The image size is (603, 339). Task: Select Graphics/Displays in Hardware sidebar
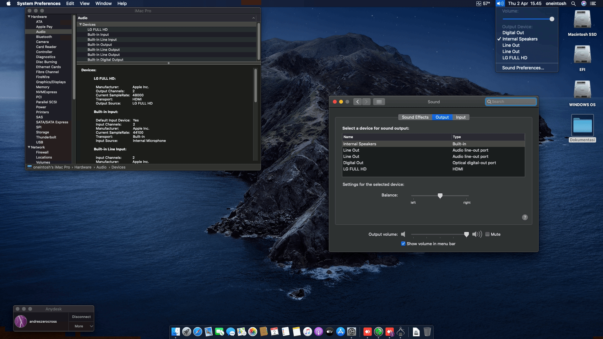[x=51, y=82]
